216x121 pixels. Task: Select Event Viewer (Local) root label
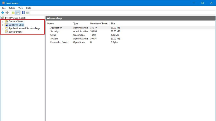(15, 18)
